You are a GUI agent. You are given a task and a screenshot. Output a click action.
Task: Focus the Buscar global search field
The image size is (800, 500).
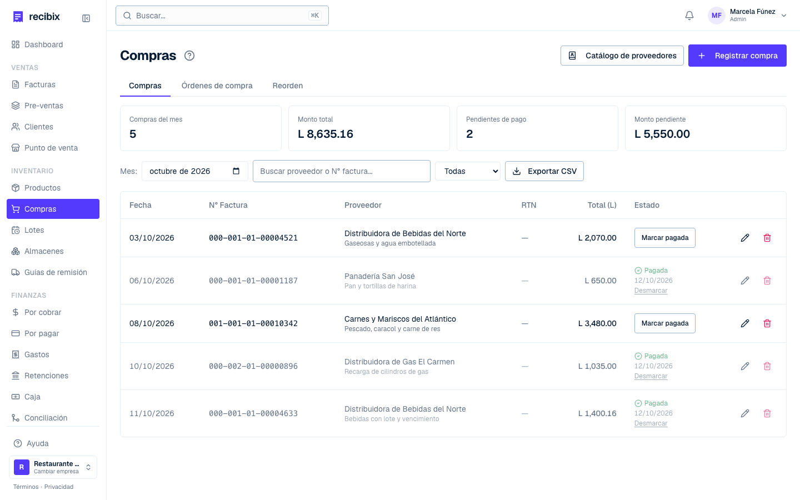222,16
